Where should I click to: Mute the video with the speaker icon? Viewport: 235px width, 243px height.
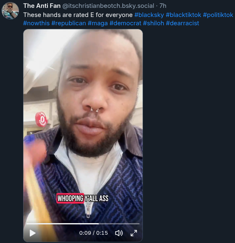tap(119, 233)
